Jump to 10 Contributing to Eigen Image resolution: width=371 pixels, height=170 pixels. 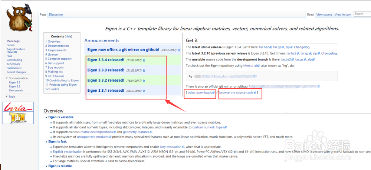pos(62,81)
